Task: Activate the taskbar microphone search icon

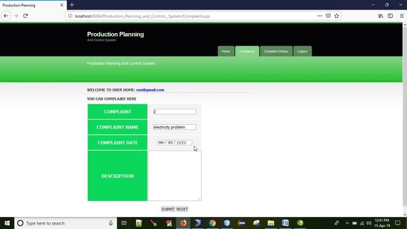Action: tap(111, 223)
